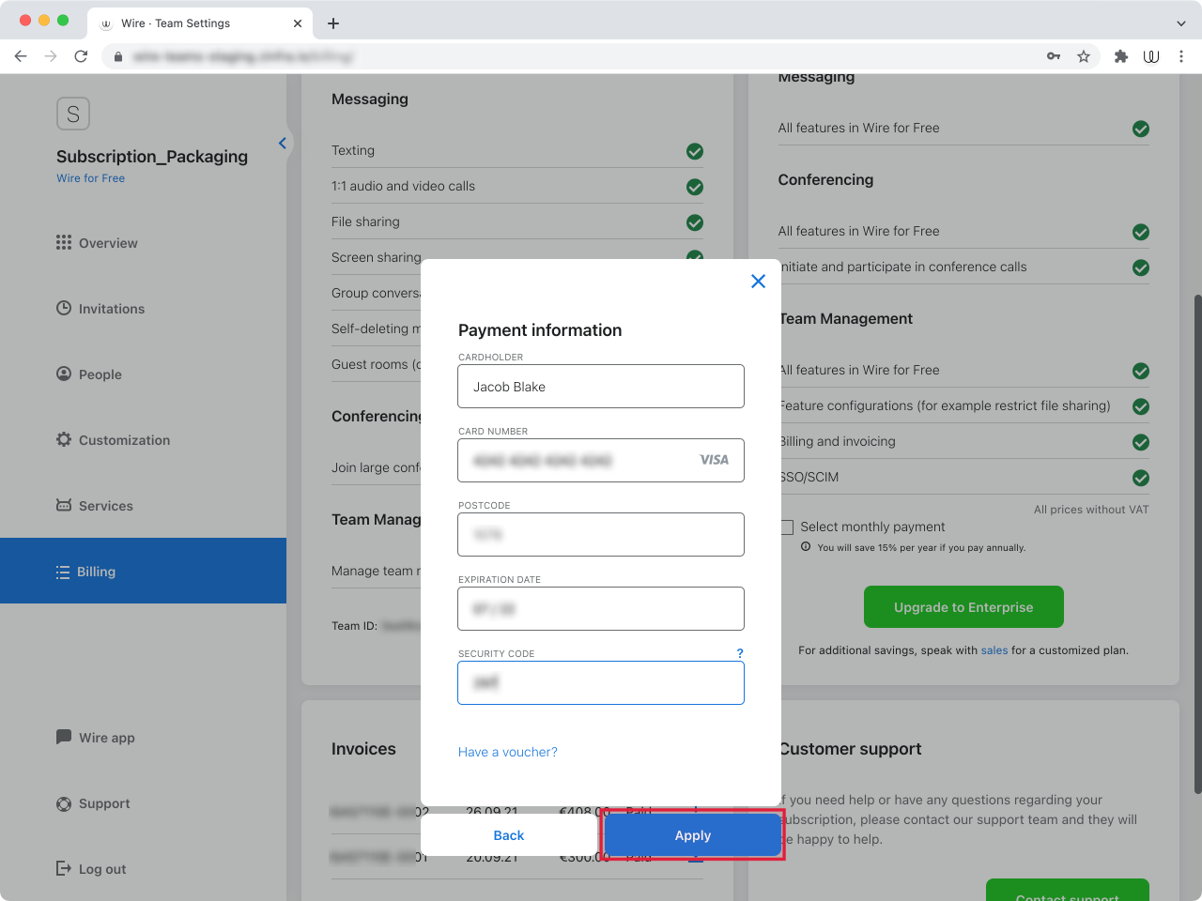Screen dimensions: 1202x901
Task: Close the Wire Team Settings tab
Action: (298, 23)
